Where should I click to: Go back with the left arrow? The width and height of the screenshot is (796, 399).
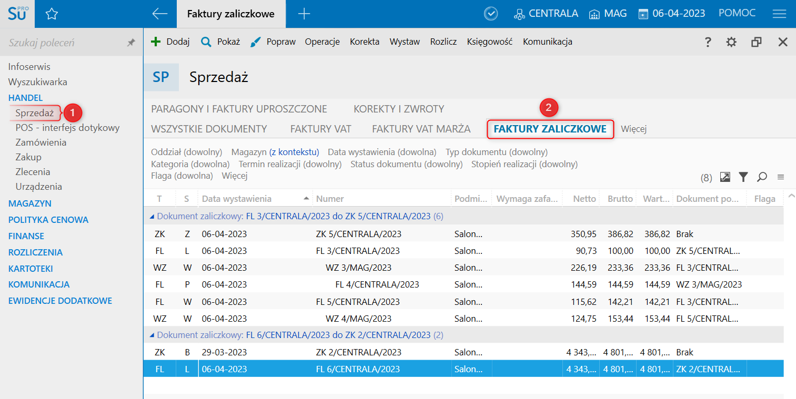click(159, 14)
